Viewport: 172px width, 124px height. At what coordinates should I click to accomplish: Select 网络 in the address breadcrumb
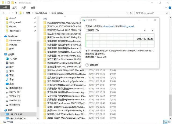point(28,13)
